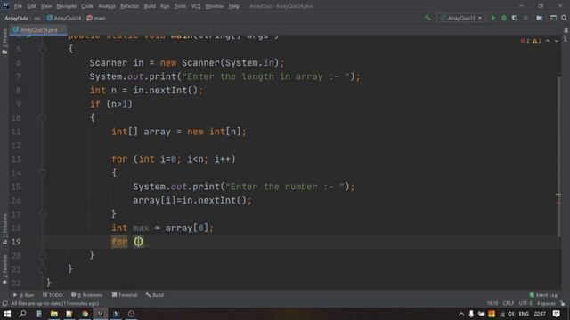Click ArrayQuiz14 class breadcrumb
Image resolution: width=570 pixels, height=320 pixels.
(64, 18)
